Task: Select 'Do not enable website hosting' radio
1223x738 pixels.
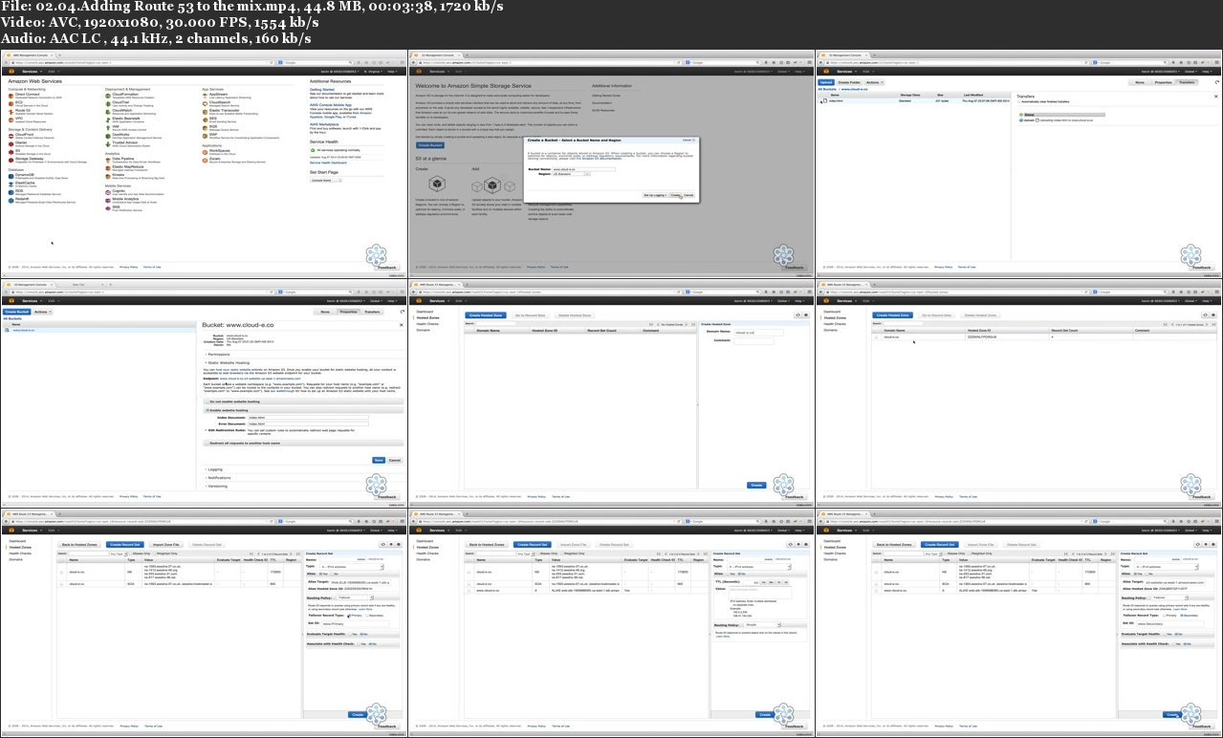Action: tap(207, 402)
